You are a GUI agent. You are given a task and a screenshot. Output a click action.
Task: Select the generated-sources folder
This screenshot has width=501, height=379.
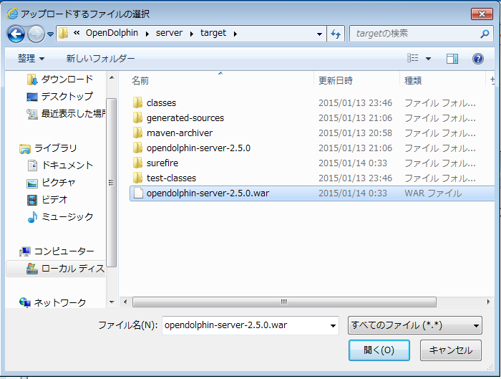pos(185,117)
